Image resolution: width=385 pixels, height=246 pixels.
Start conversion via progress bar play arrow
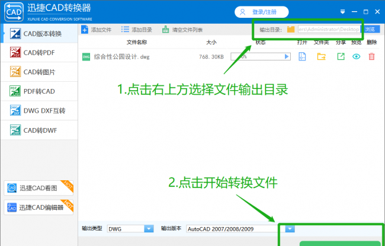(x=287, y=56)
